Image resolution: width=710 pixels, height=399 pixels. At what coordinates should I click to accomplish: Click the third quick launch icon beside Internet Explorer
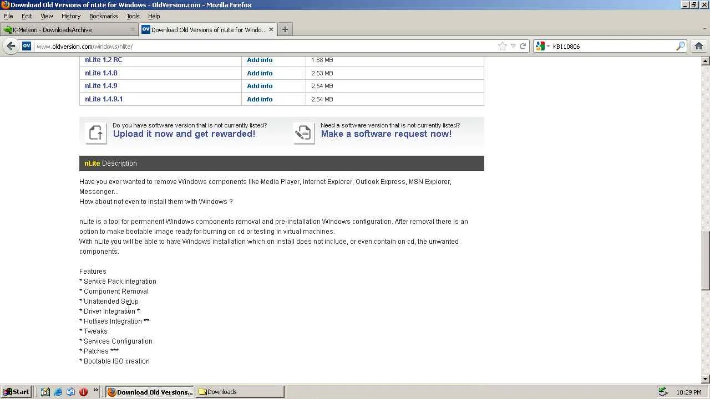point(70,392)
